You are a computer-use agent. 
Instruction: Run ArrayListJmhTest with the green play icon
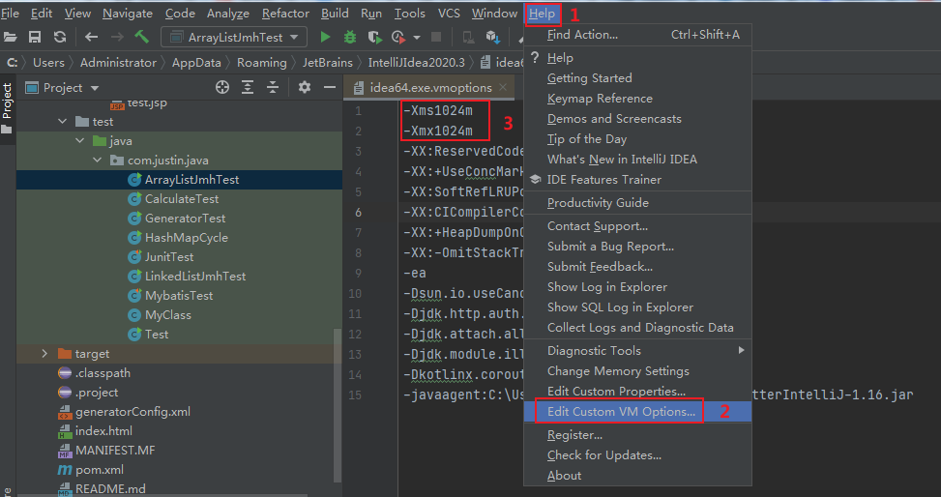(325, 37)
